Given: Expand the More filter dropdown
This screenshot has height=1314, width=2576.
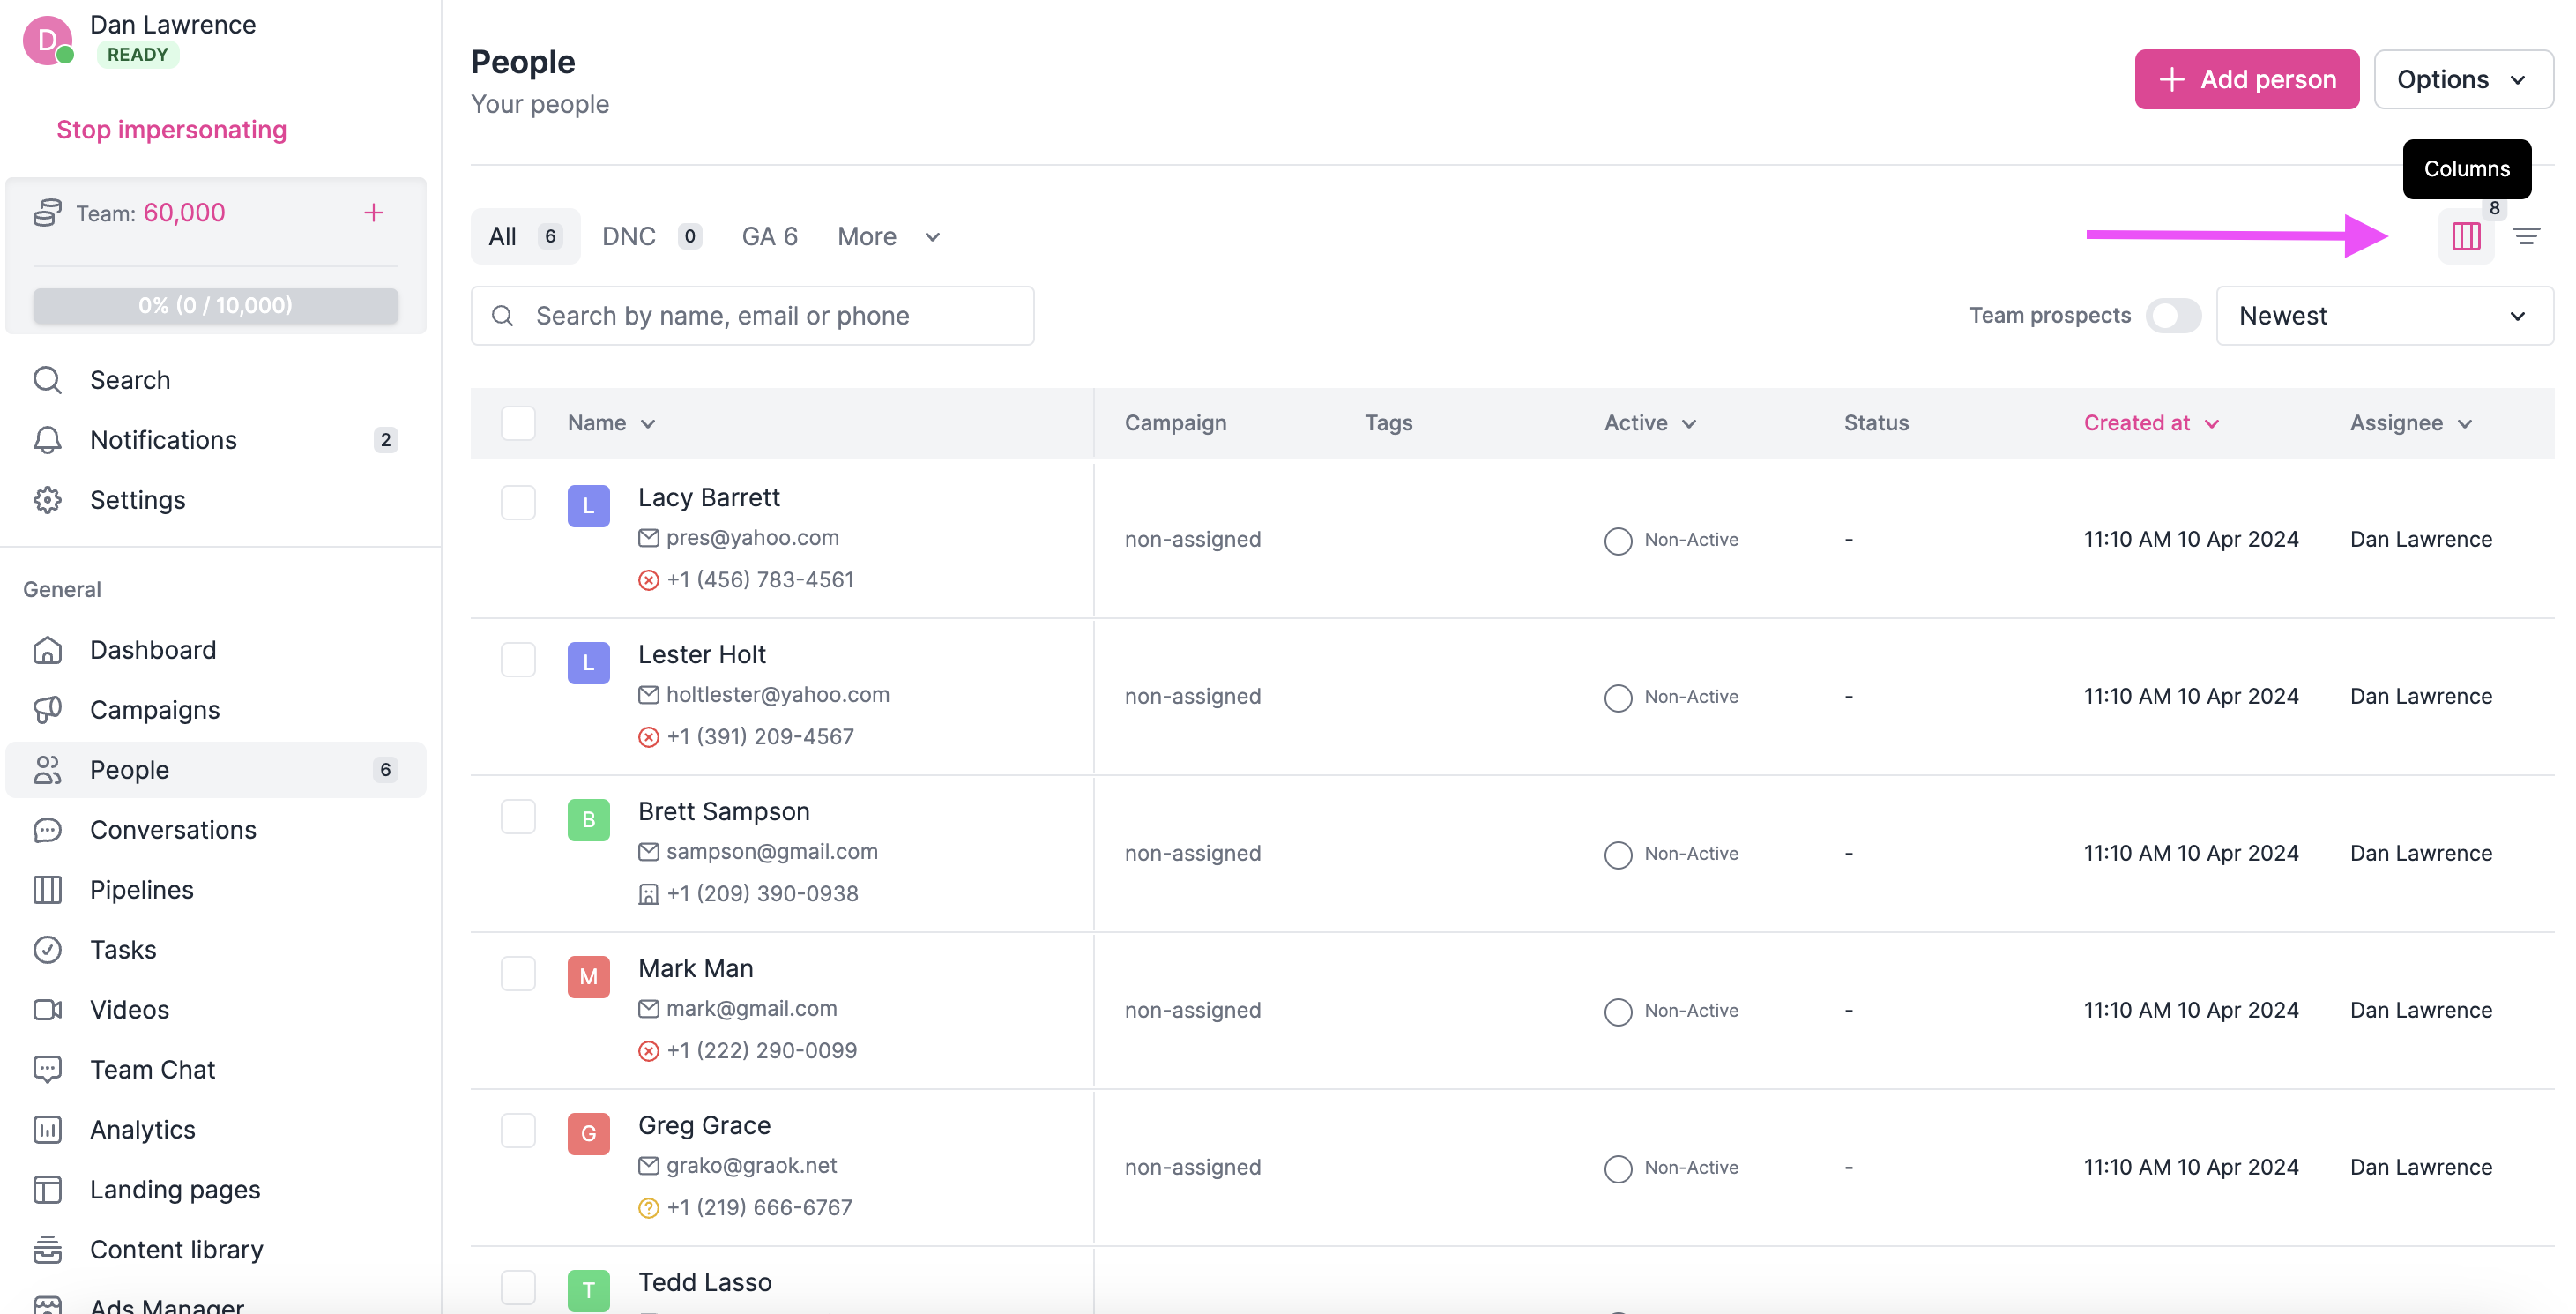Looking at the screenshot, I should pos(889,236).
